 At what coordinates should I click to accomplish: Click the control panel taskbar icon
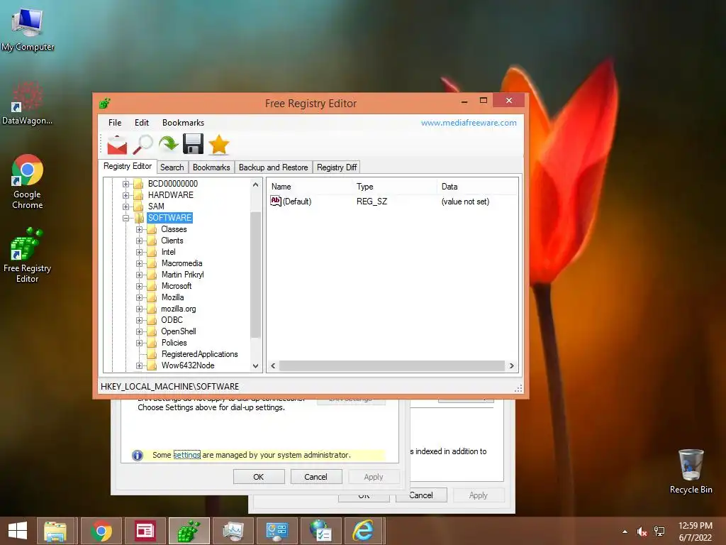pyautogui.click(x=277, y=531)
